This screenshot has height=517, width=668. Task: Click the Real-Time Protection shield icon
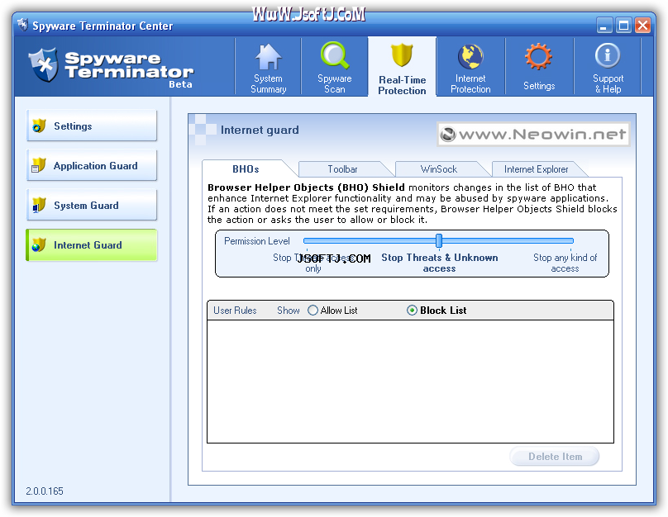tap(402, 55)
